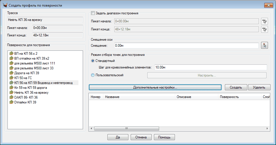Click the pick-point icon beside Пикет конца
The height and width of the screenshot is (145, 276).
point(264,29)
